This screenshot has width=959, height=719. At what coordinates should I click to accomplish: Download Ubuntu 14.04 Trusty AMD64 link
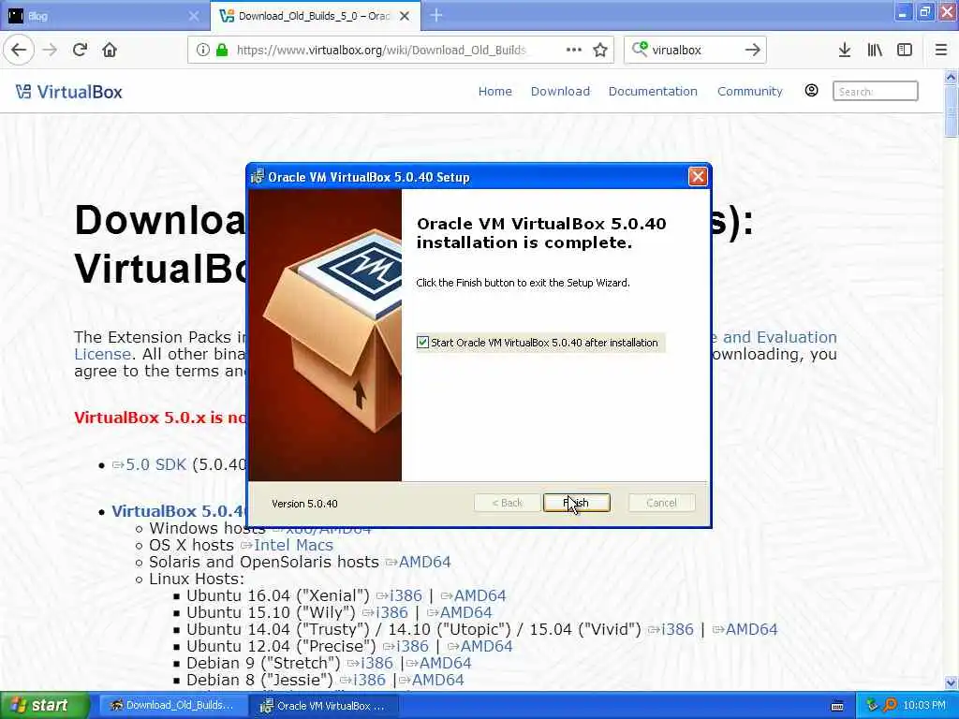tap(745, 629)
